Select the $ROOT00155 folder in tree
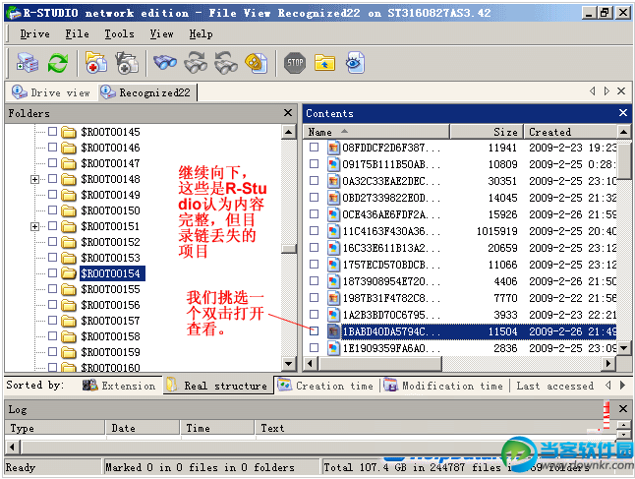 click(110, 289)
